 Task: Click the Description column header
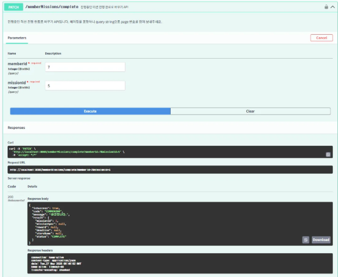pos(53,53)
